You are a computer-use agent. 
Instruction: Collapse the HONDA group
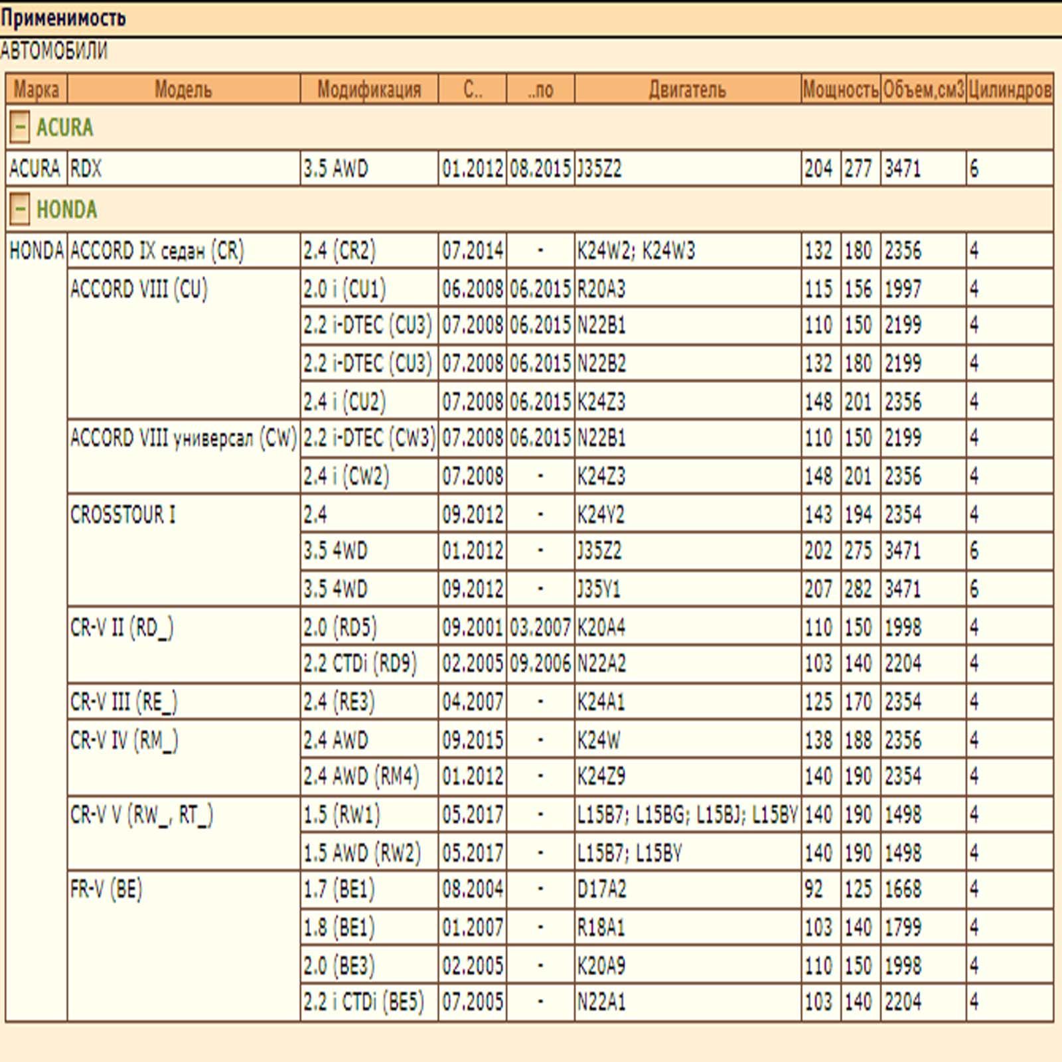20,210
